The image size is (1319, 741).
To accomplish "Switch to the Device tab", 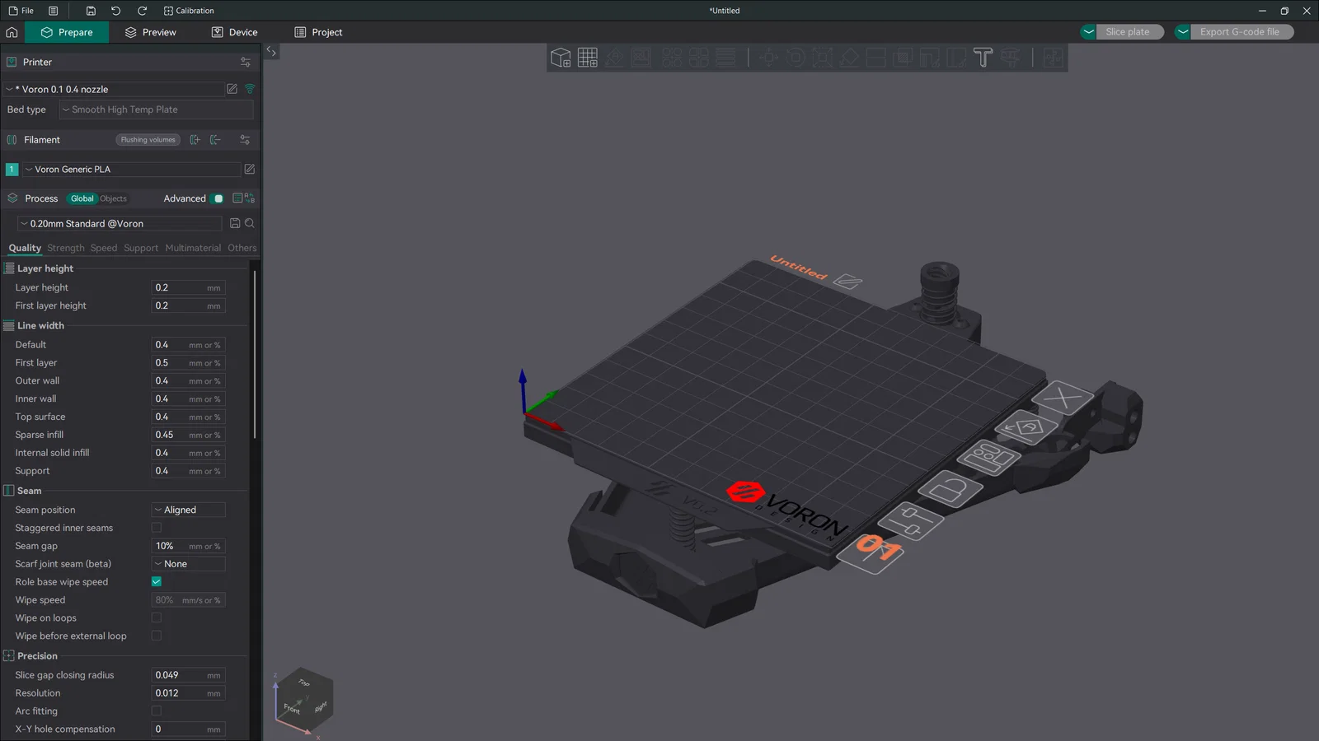I will (235, 32).
